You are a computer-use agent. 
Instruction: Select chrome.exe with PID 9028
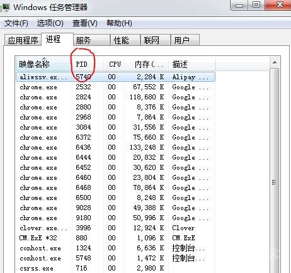pyautogui.click(x=115, y=208)
